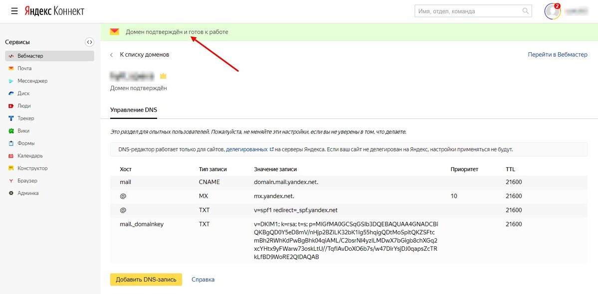Viewport: 598px width, 294px height.
Task: Open Трекер service label
Action: (x=25, y=118)
